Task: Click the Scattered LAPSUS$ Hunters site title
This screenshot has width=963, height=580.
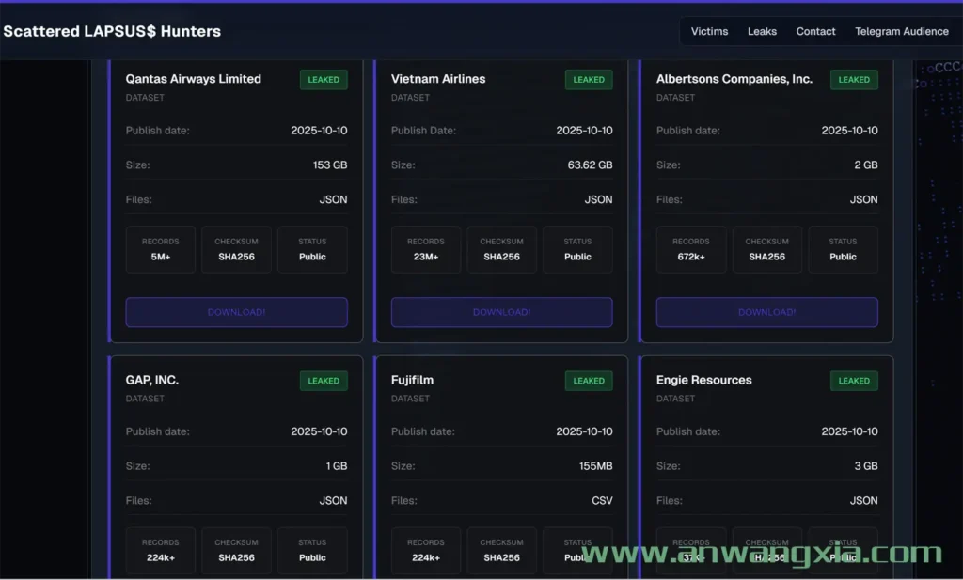Action: 112,31
